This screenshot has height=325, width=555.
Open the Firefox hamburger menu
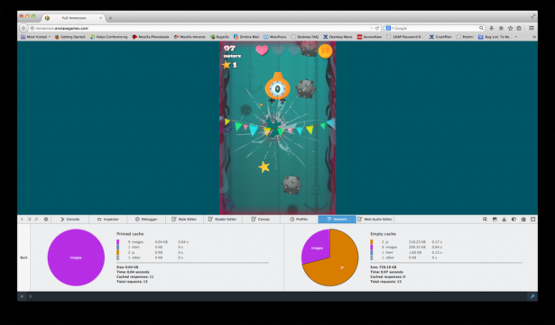point(532,28)
